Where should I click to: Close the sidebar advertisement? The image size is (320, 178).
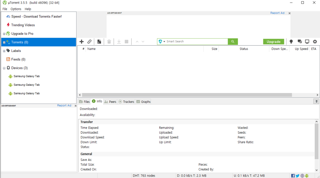point(76,106)
